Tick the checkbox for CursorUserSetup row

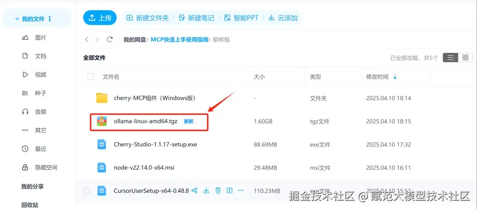tap(87, 190)
